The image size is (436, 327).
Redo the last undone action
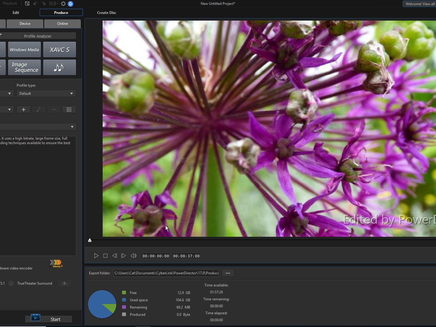pyautogui.click(x=43, y=4)
